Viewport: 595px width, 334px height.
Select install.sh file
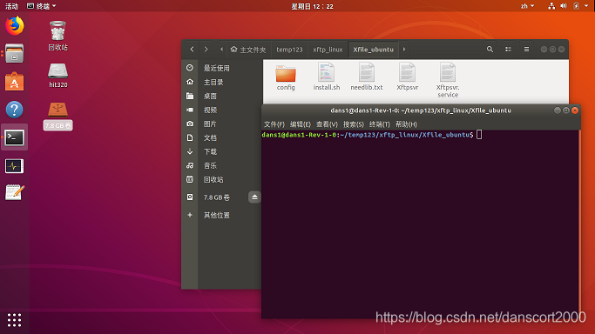click(x=327, y=77)
